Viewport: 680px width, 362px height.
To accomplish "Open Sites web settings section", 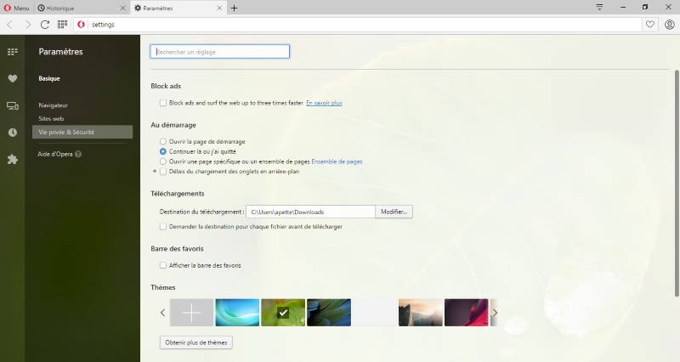I will pyautogui.click(x=51, y=118).
